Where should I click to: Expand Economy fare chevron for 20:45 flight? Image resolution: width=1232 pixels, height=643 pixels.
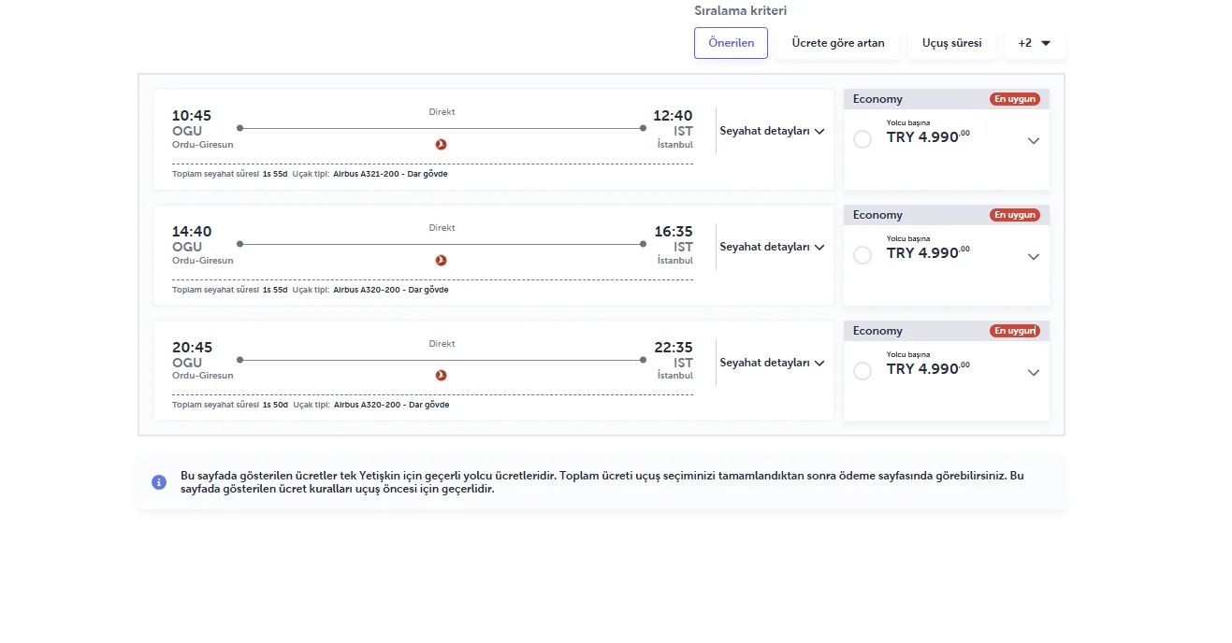click(x=1033, y=373)
